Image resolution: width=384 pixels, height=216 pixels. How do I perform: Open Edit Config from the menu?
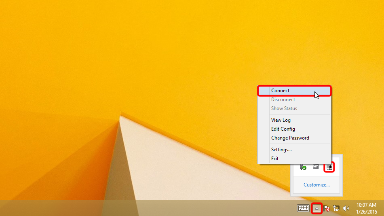pyautogui.click(x=283, y=129)
